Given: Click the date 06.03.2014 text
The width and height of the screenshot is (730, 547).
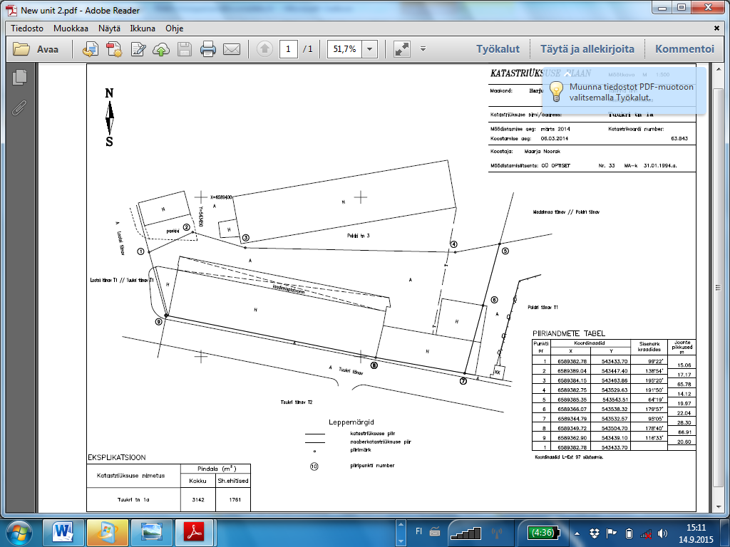Looking at the screenshot, I should click(x=555, y=139).
